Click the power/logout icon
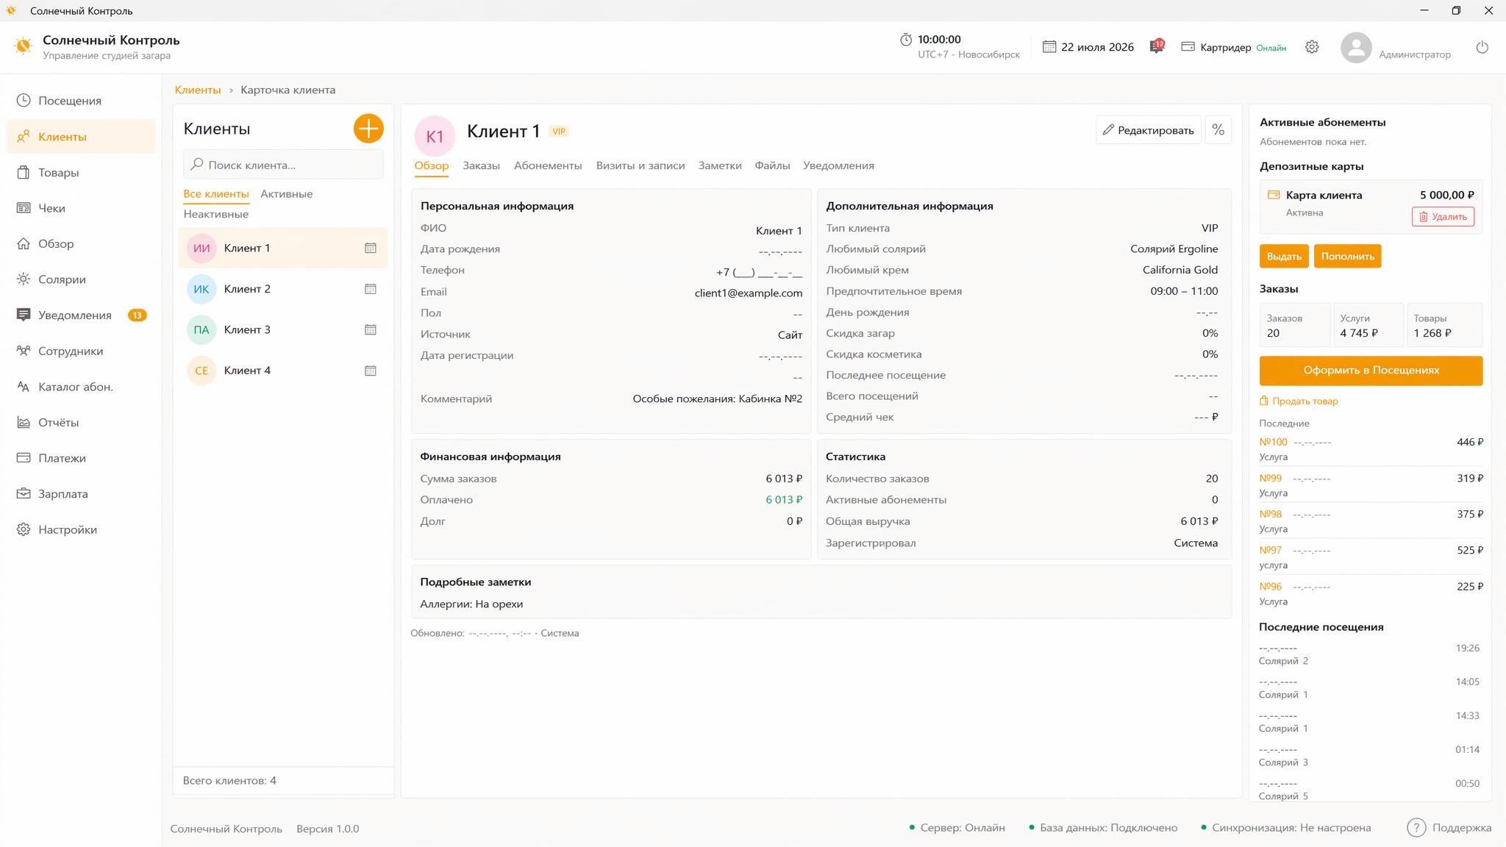This screenshot has height=847, width=1506. 1482,47
